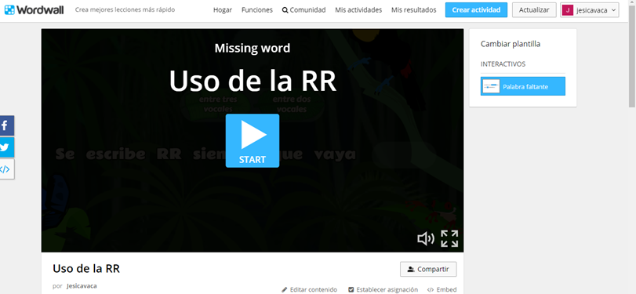Open Editar contenido
636x294 pixels.
pos(310,289)
